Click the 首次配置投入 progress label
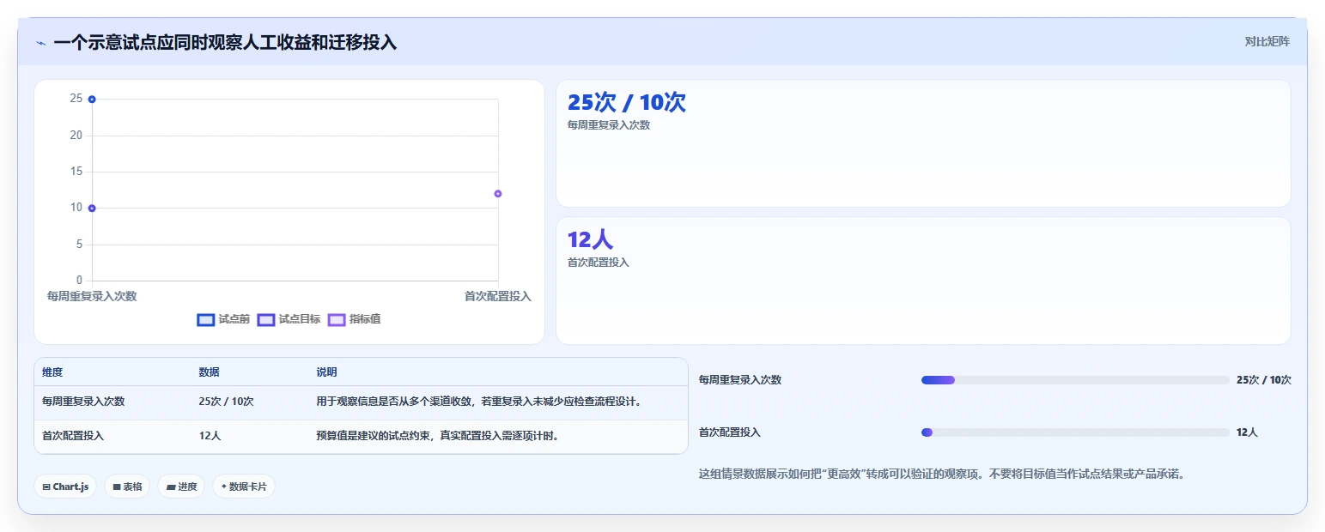 [x=730, y=432]
